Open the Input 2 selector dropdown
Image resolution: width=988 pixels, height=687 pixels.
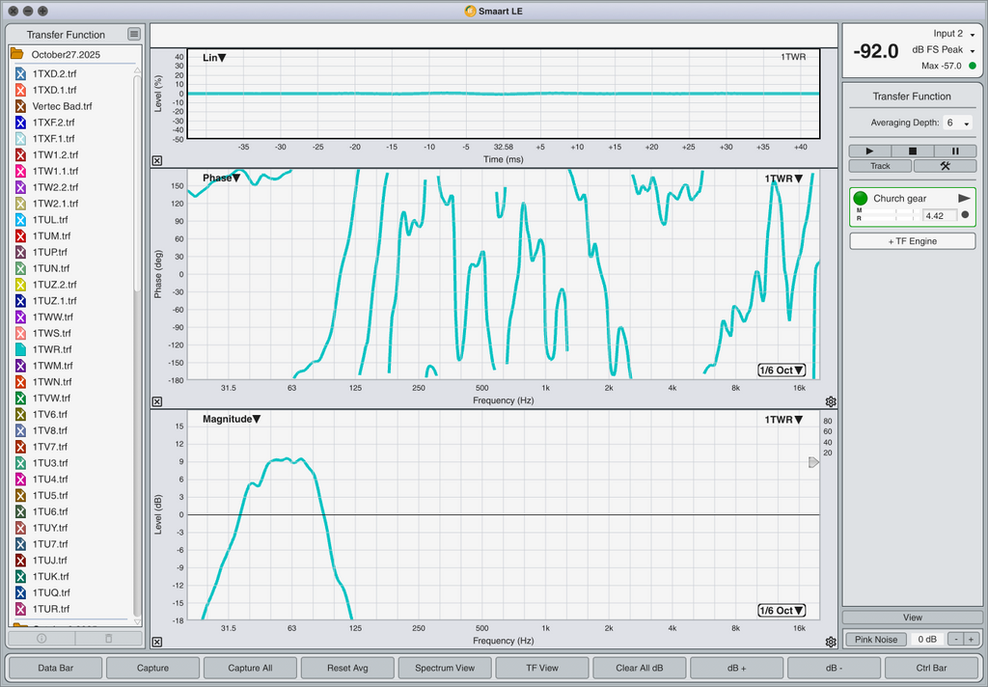(x=954, y=34)
